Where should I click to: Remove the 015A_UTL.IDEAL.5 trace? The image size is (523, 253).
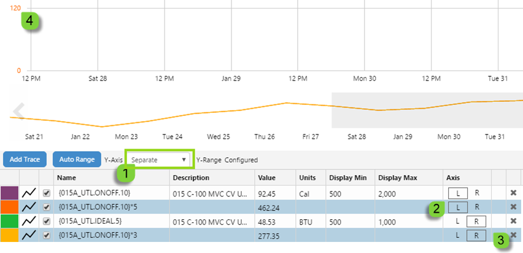(x=513, y=221)
